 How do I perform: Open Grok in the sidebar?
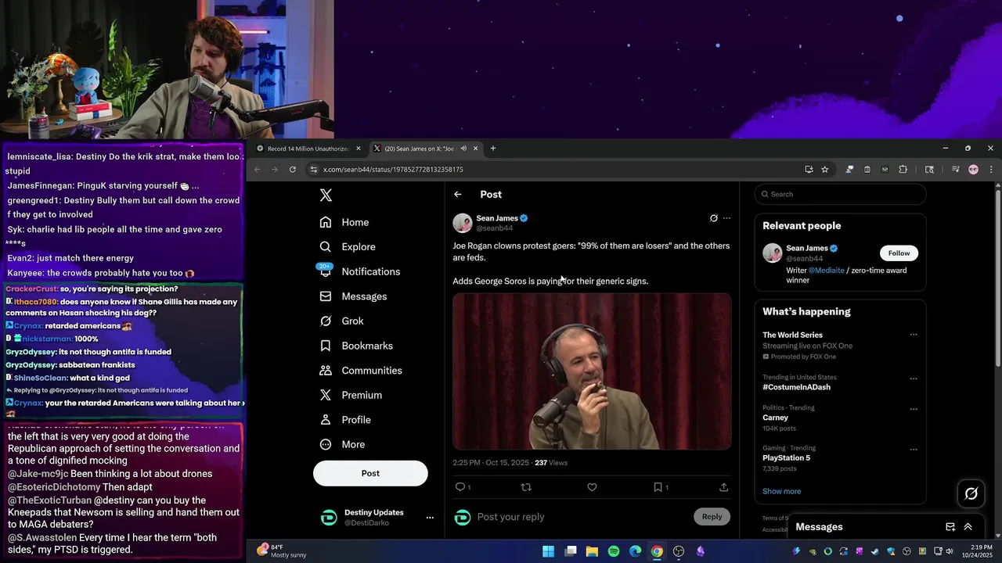click(x=341, y=321)
